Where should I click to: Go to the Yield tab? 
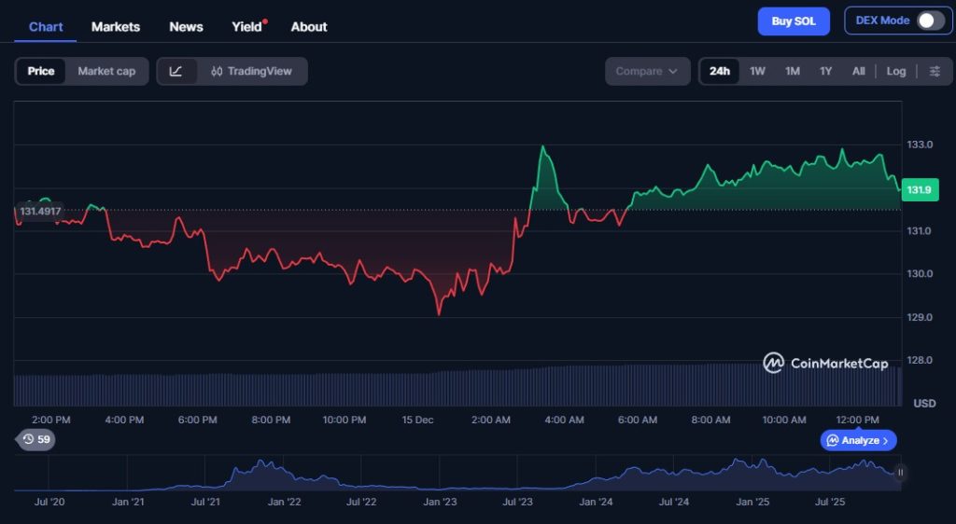coord(246,26)
